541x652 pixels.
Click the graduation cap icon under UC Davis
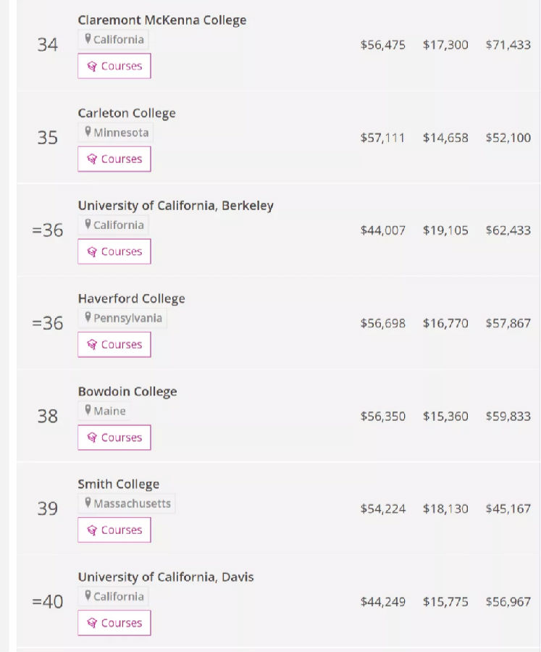[x=92, y=623]
